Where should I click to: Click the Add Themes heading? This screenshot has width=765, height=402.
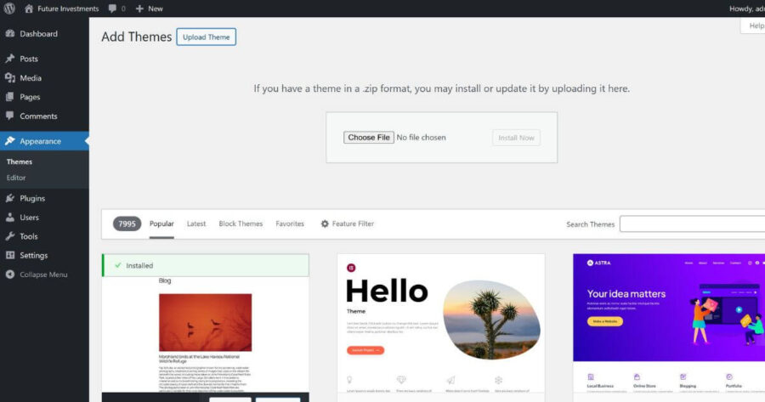click(137, 37)
